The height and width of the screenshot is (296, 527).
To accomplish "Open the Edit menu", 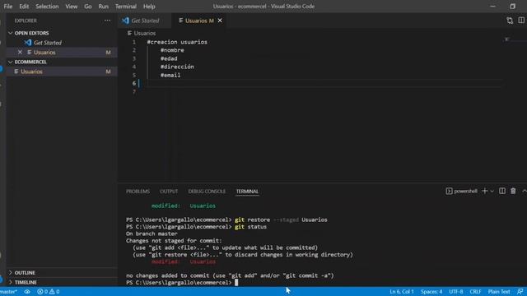I will click(x=24, y=7).
